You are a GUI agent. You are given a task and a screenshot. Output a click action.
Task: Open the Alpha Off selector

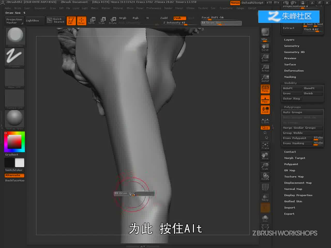pyautogui.click(x=14, y=78)
